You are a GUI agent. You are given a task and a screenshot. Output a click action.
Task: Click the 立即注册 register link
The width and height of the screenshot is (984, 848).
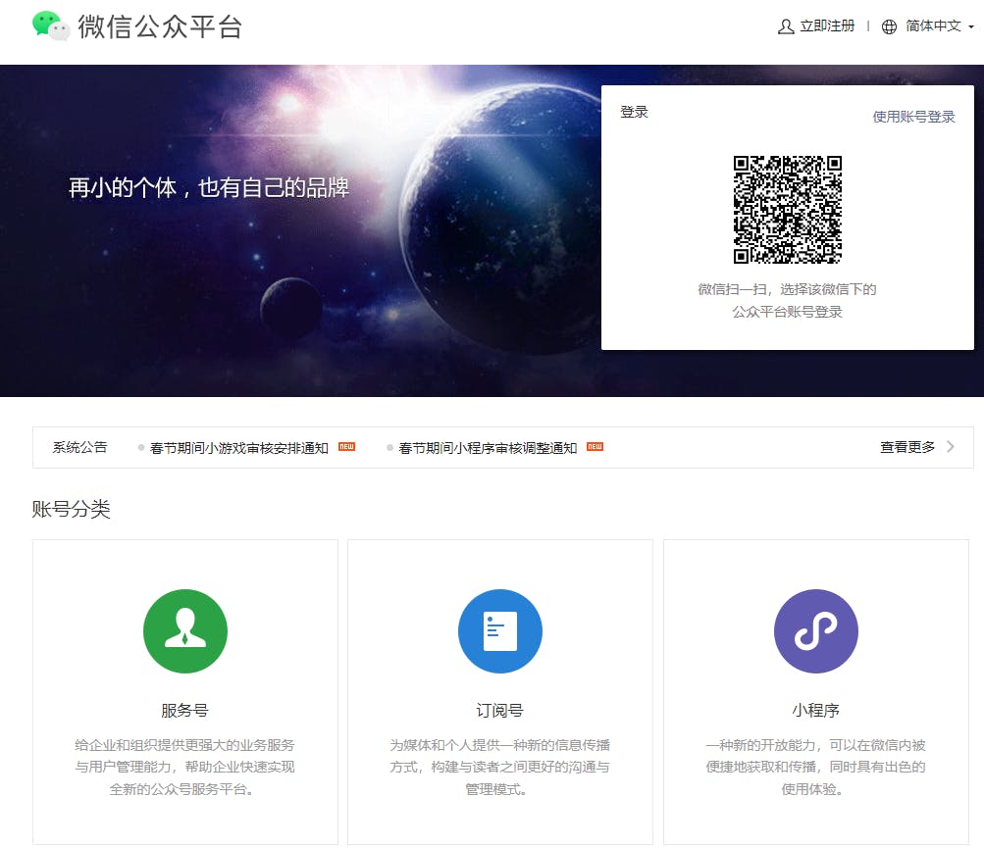827,25
